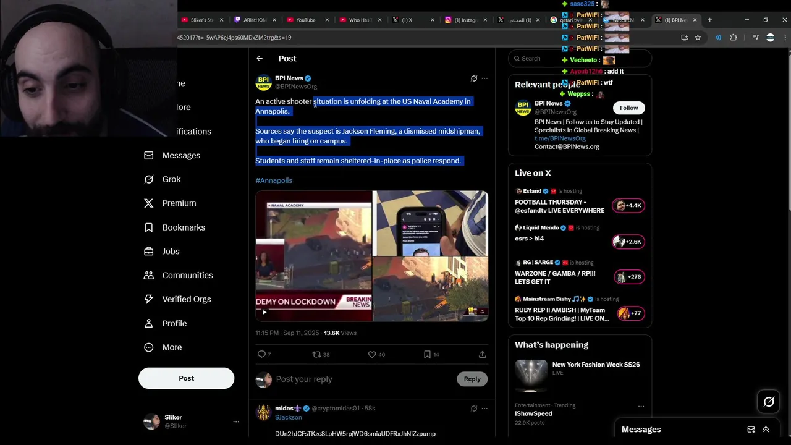Open IShowSpeed trend more options
This screenshot has height=445, width=791.
[641, 406]
